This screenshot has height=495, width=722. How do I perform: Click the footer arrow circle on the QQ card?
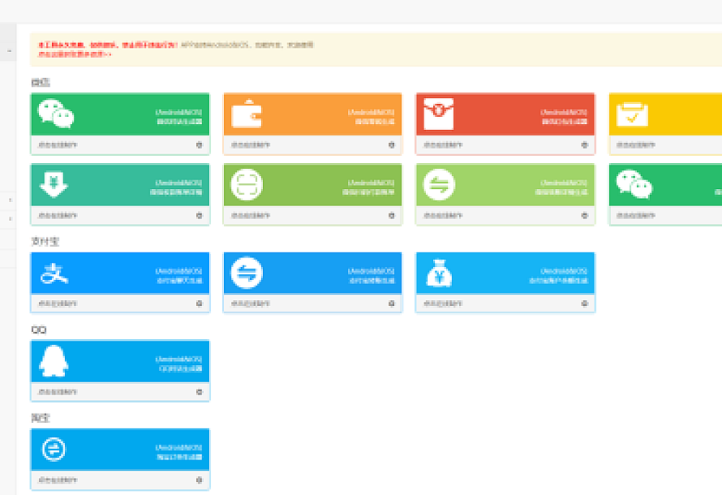200,392
